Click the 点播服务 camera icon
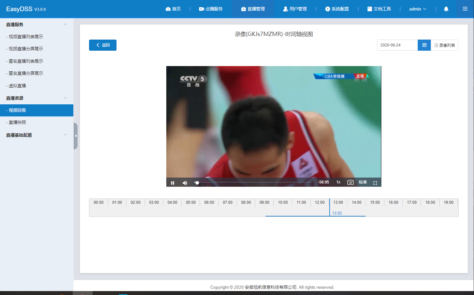 coord(202,9)
